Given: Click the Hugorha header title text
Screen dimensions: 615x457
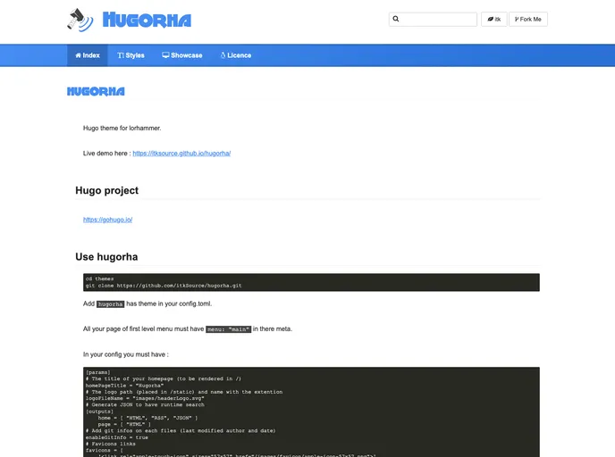Looking at the screenshot, I should tap(147, 20).
